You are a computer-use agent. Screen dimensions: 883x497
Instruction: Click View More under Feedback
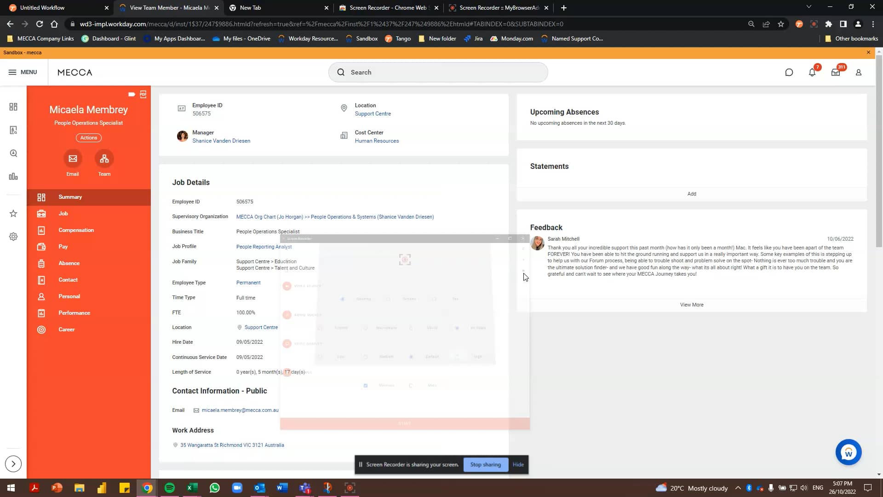pyautogui.click(x=692, y=305)
